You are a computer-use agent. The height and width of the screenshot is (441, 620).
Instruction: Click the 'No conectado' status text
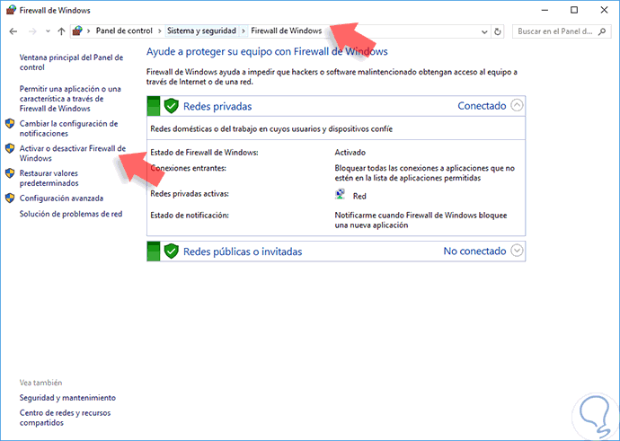pyautogui.click(x=474, y=251)
